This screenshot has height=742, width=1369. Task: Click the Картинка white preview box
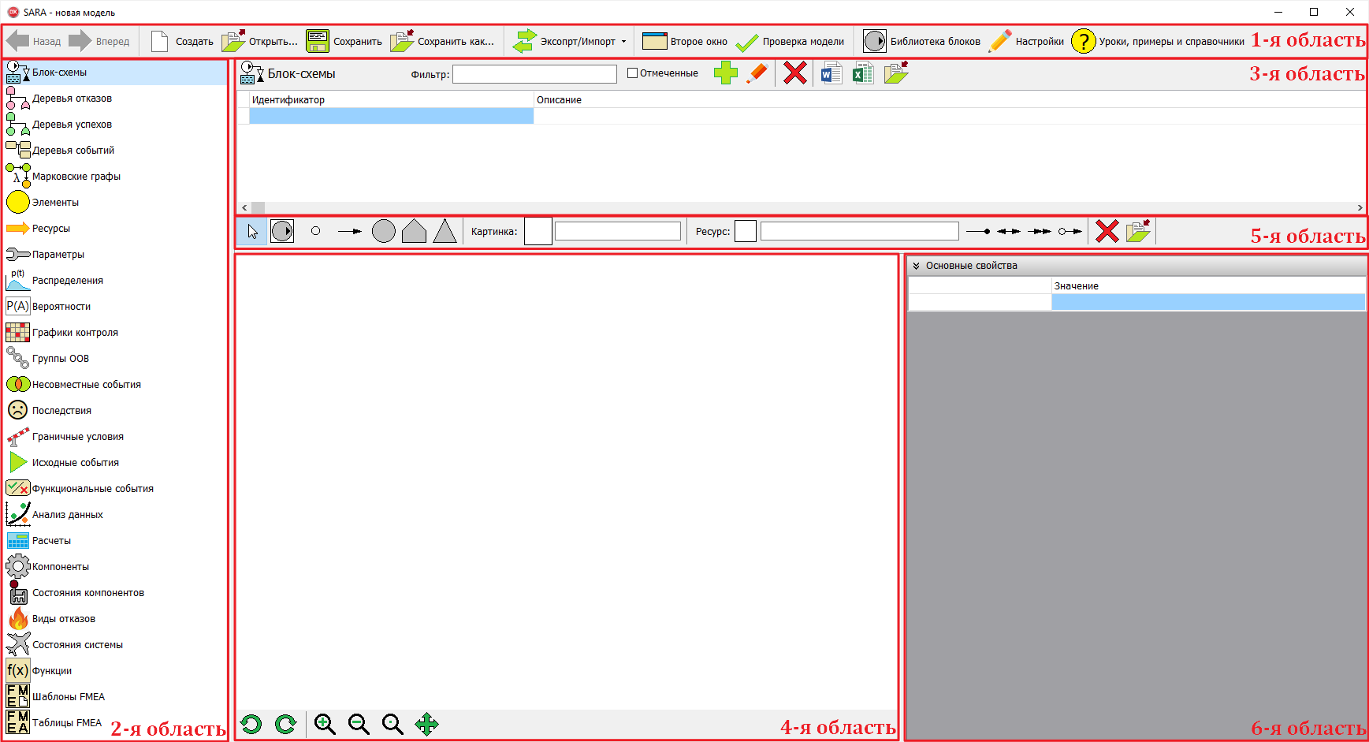click(538, 232)
